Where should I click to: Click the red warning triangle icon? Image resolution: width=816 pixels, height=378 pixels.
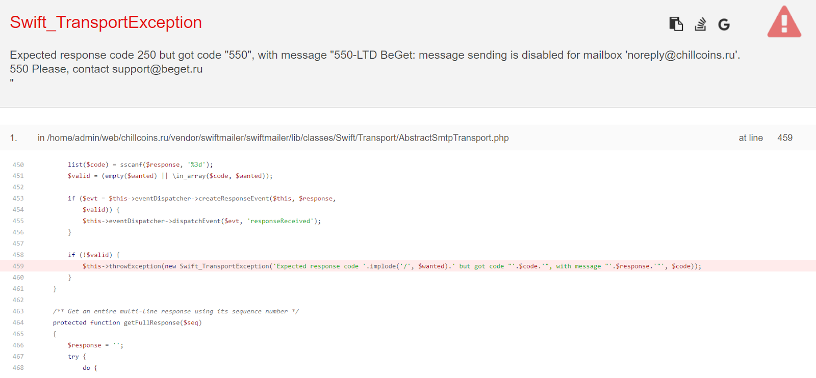tap(784, 22)
